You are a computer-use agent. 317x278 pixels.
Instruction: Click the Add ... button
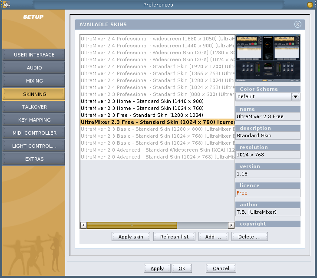pyautogui.click(x=213, y=237)
